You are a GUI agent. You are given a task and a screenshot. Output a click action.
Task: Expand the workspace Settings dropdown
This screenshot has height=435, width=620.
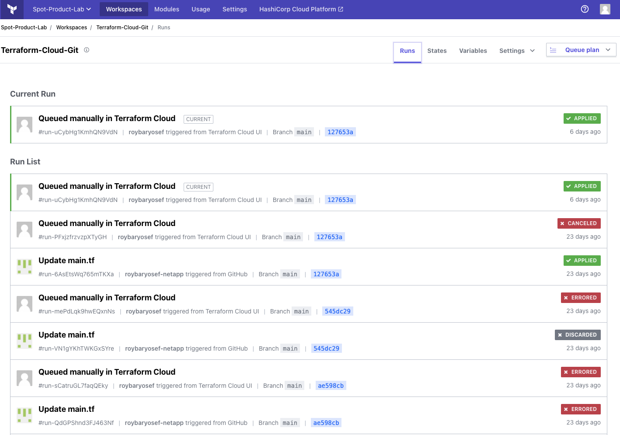tap(517, 51)
